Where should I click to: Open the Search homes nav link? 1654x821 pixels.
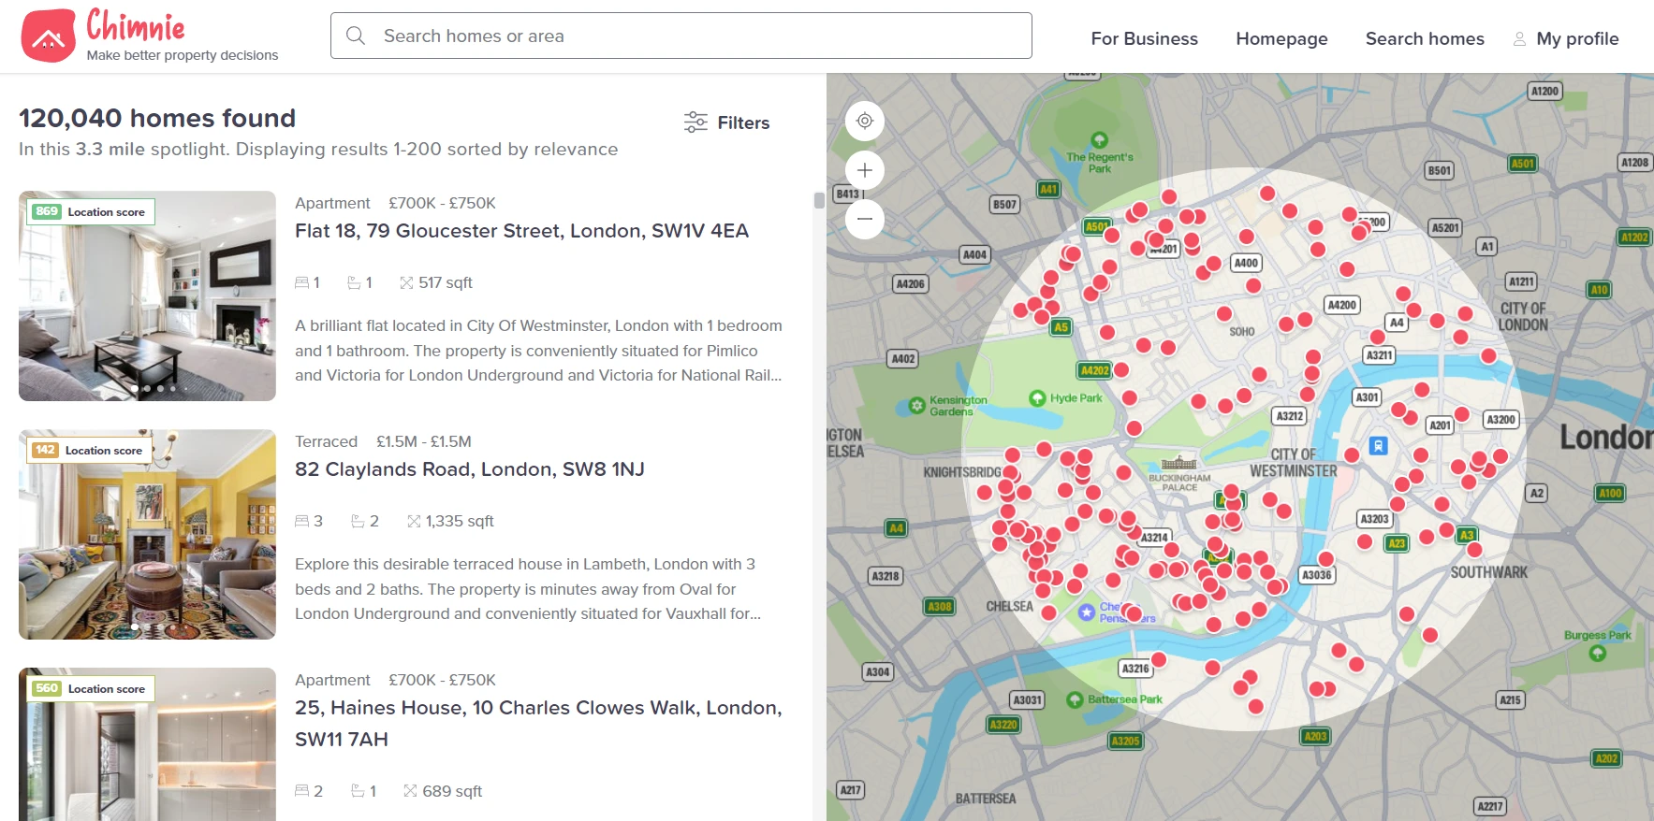coord(1425,38)
